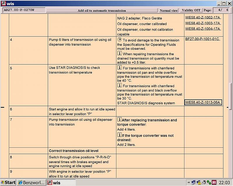
Task: Click the wis taskbar button
Action: pyautogui.click(x=61, y=183)
